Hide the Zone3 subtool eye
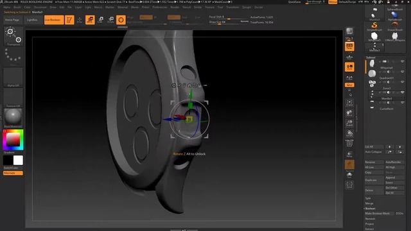Screen dimensions: 411x231 tap(403, 82)
